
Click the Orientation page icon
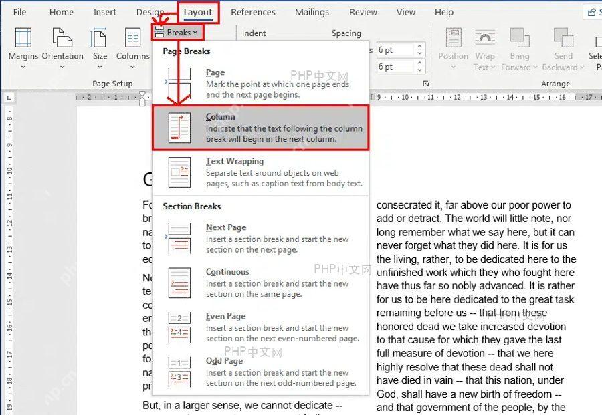[62, 37]
